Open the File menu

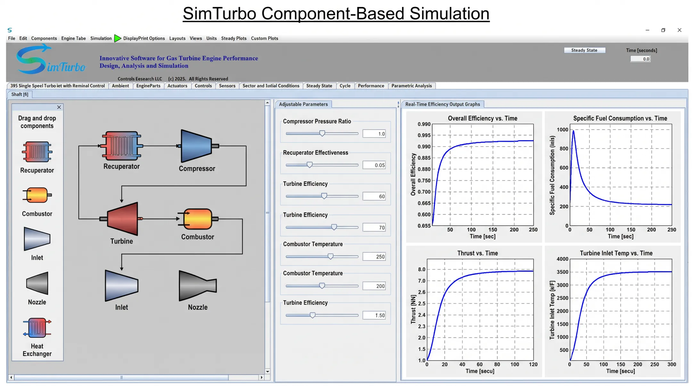pos(12,38)
